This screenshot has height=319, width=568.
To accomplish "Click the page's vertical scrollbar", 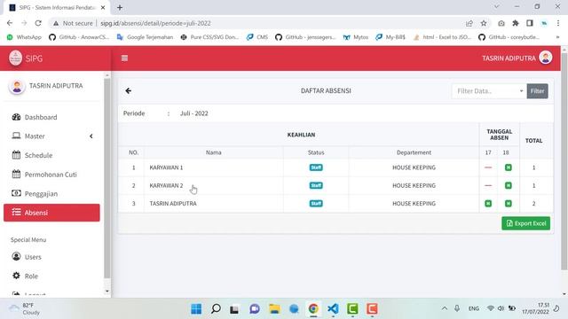I will pos(564,161).
